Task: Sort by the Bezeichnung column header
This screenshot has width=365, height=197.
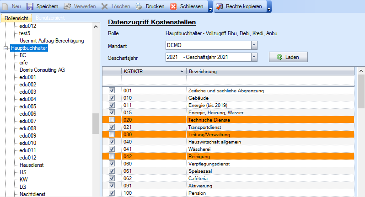Action: [x=270, y=71]
